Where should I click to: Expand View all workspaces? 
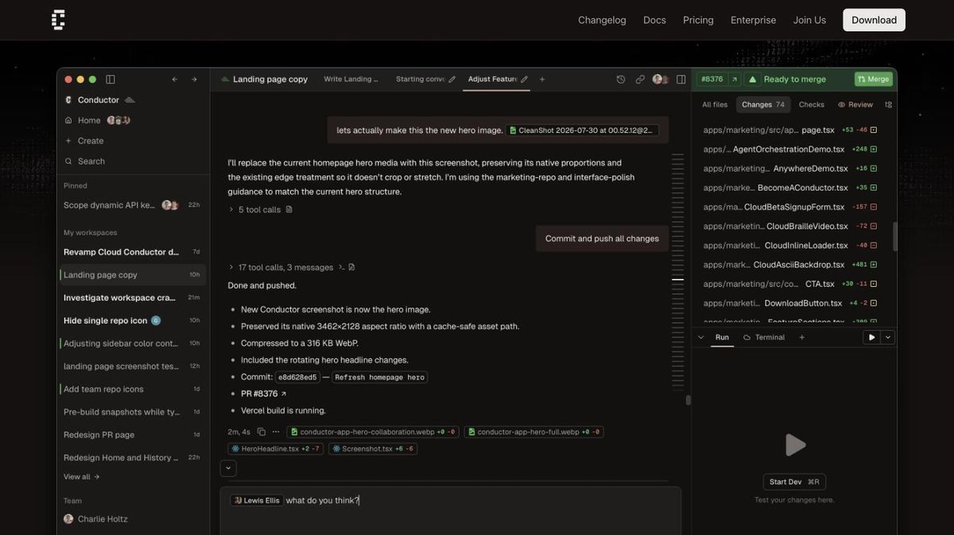tap(82, 477)
